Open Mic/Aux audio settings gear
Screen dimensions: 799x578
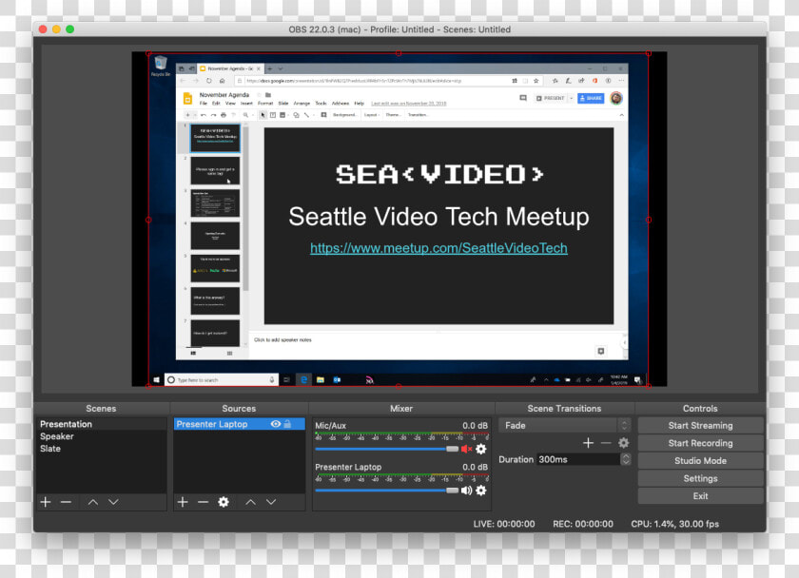(x=480, y=449)
